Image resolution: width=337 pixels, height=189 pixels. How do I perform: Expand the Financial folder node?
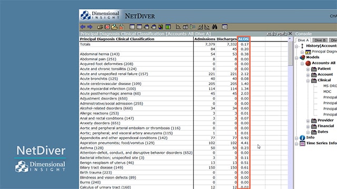(308, 127)
